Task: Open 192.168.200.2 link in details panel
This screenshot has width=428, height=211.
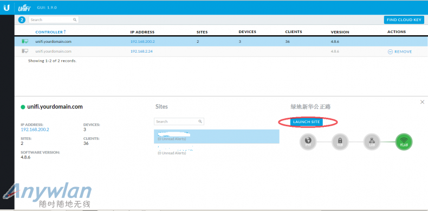Action: click(35, 130)
